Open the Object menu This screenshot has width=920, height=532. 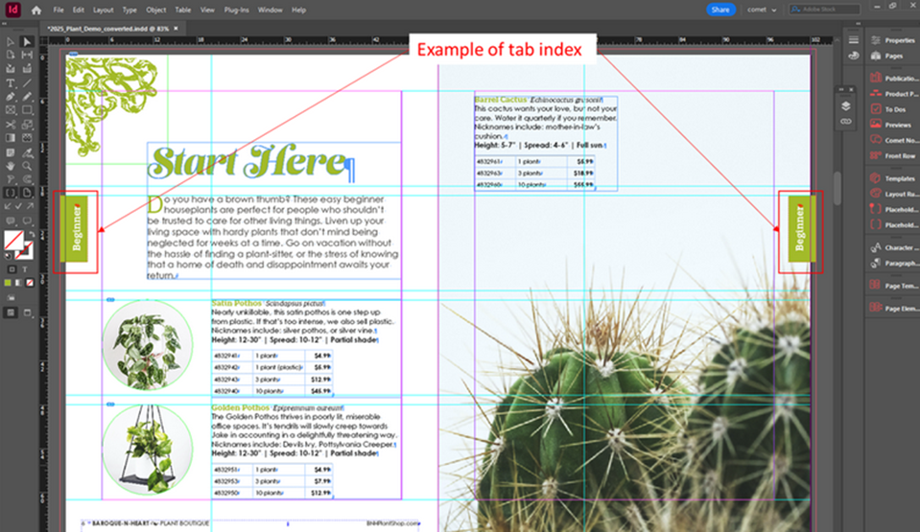click(156, 10)
